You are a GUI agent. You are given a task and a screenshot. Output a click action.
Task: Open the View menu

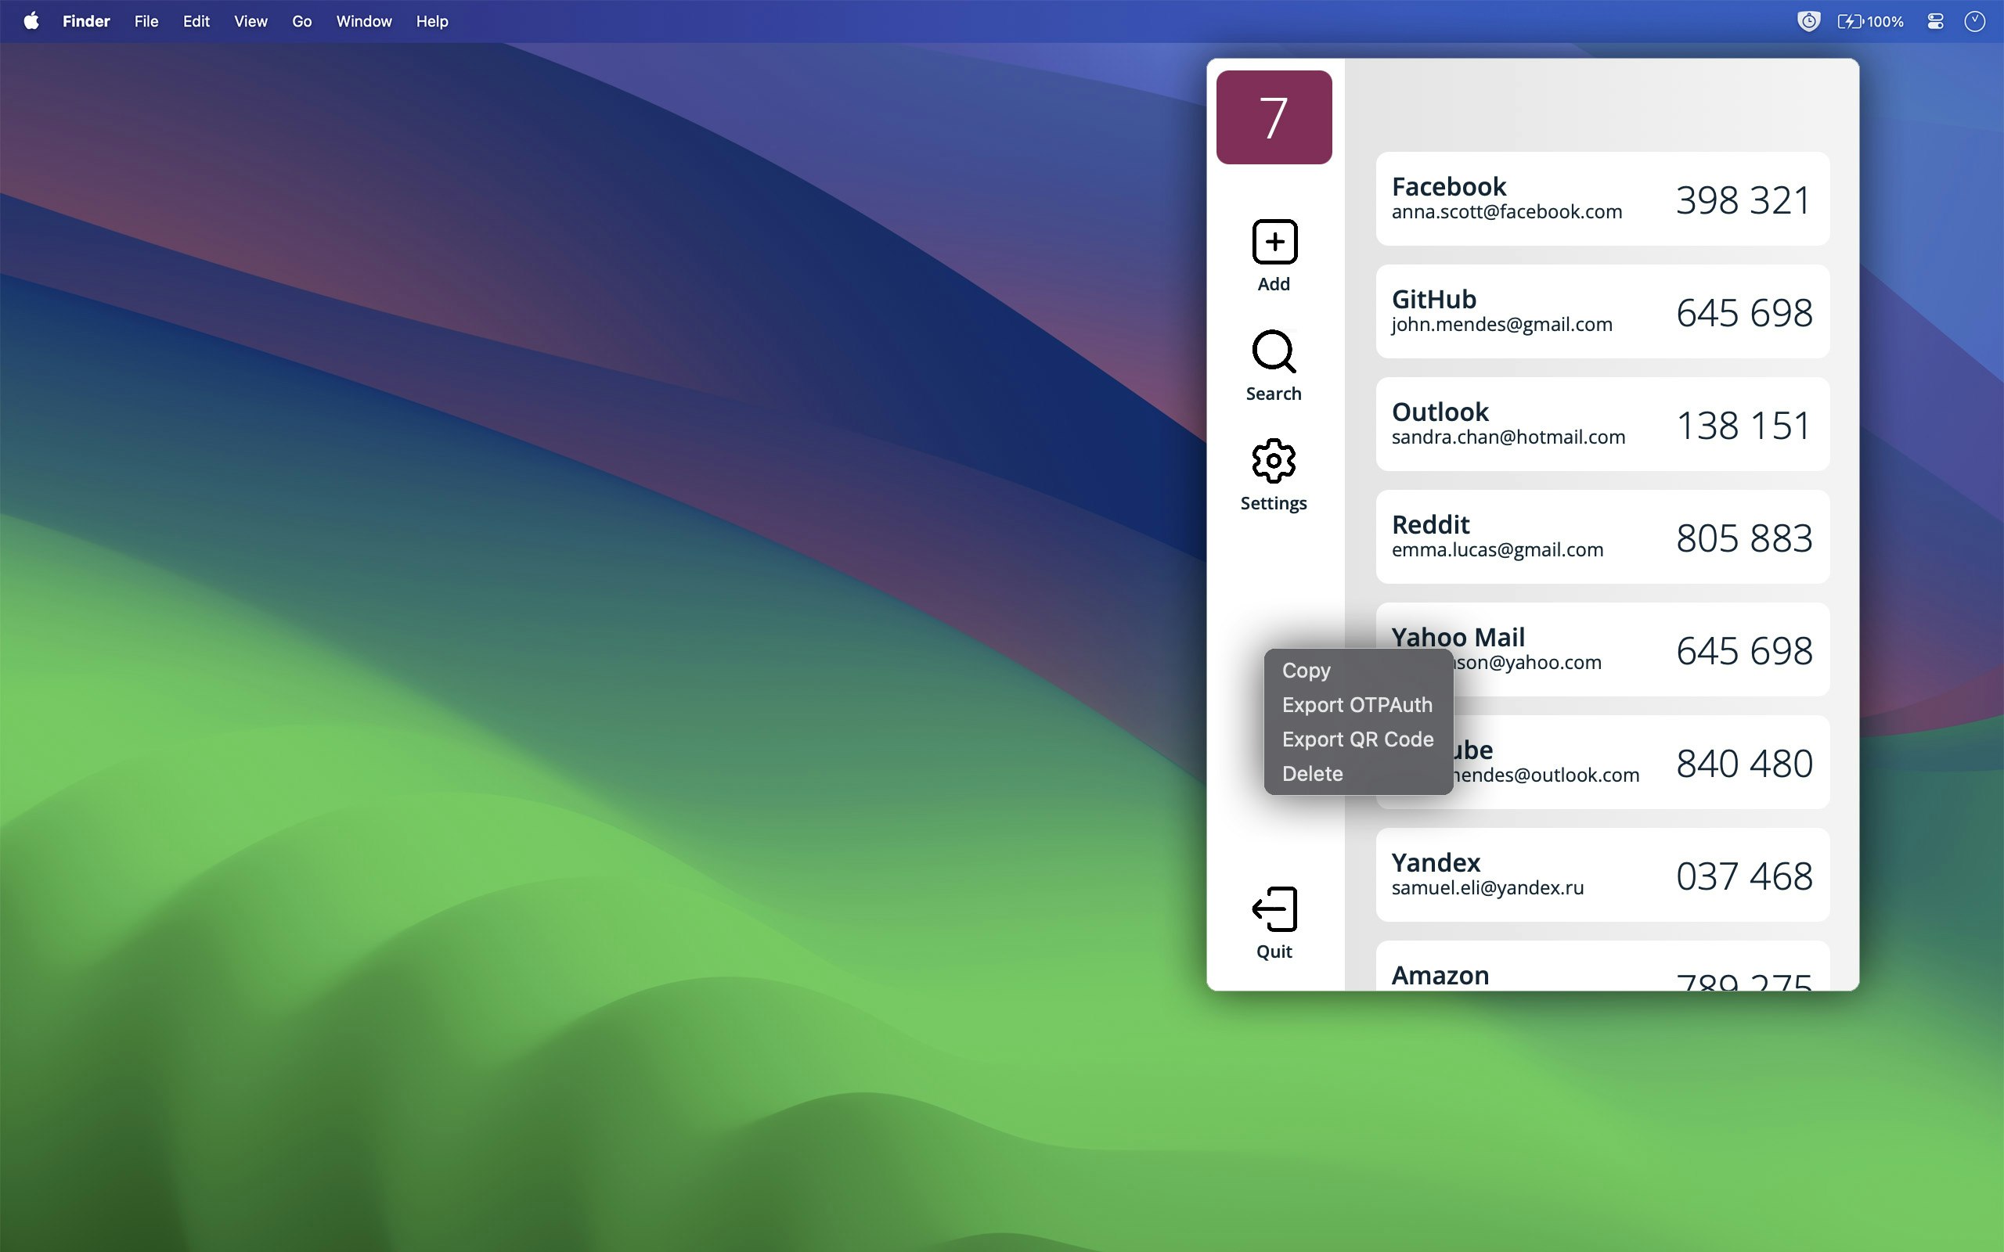point(250,22)
